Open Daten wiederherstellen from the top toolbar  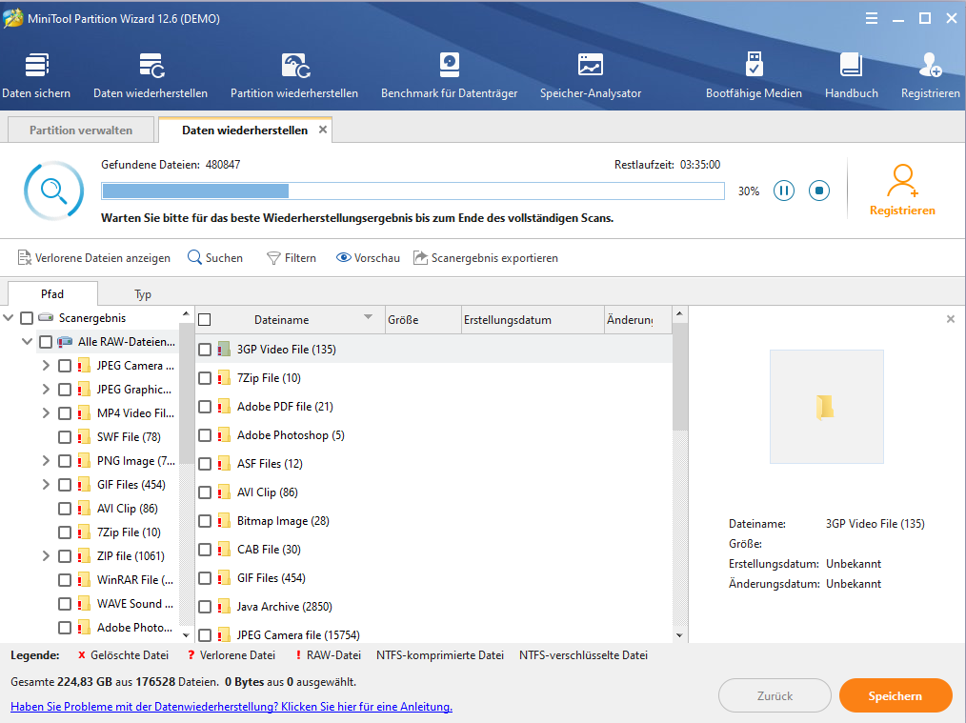pos(151,76)
